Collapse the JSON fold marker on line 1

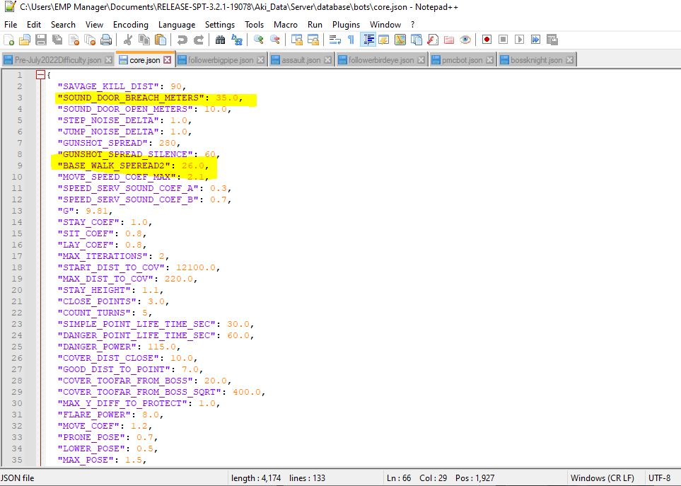point(40,75)
